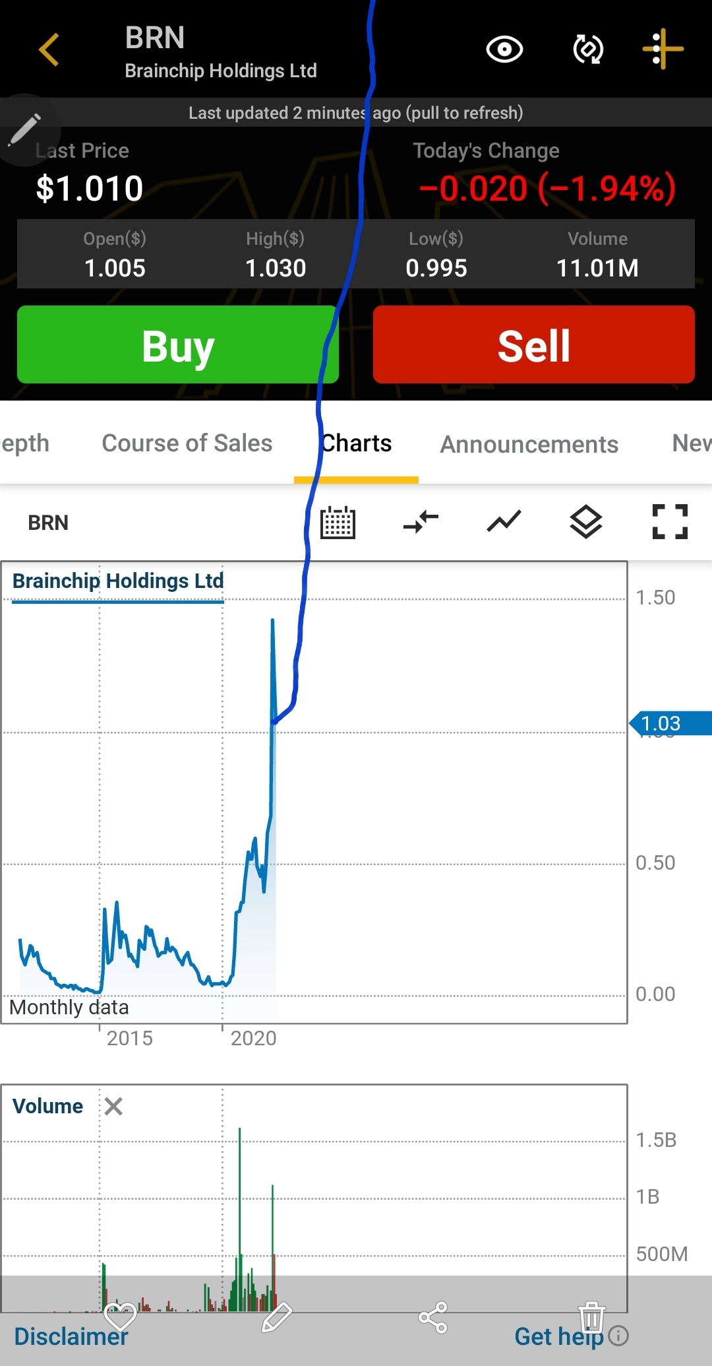
Task: Toggle the watchlist eye icon
Action: tap(504, 49)
